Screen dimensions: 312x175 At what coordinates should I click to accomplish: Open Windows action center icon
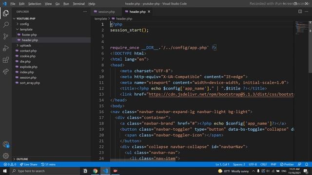click(306, 171)
